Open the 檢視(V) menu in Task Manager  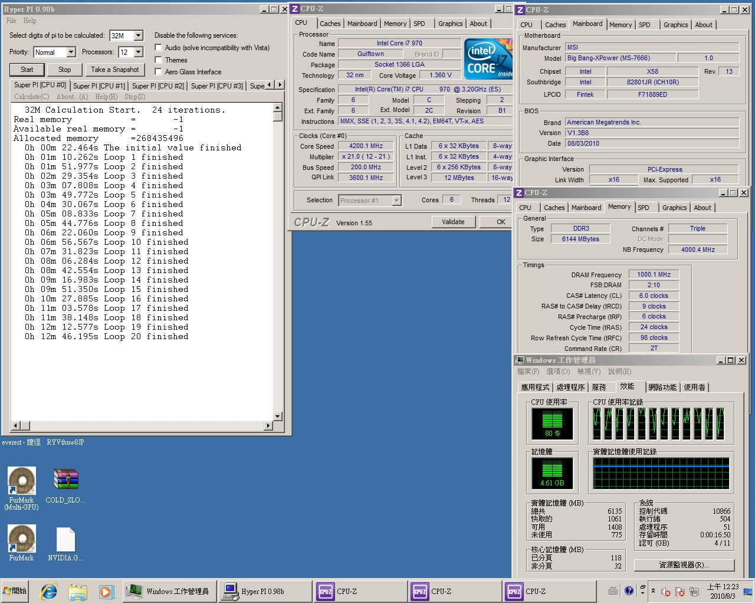[x=589, y=372]
